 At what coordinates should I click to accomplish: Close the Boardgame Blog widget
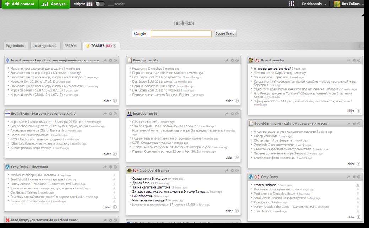pyautogui.click(x=237, y=60)
